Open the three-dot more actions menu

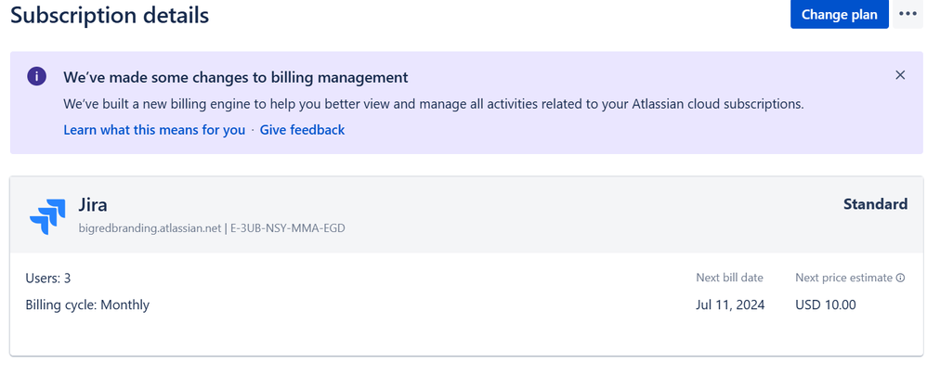[x=907, y=15]
